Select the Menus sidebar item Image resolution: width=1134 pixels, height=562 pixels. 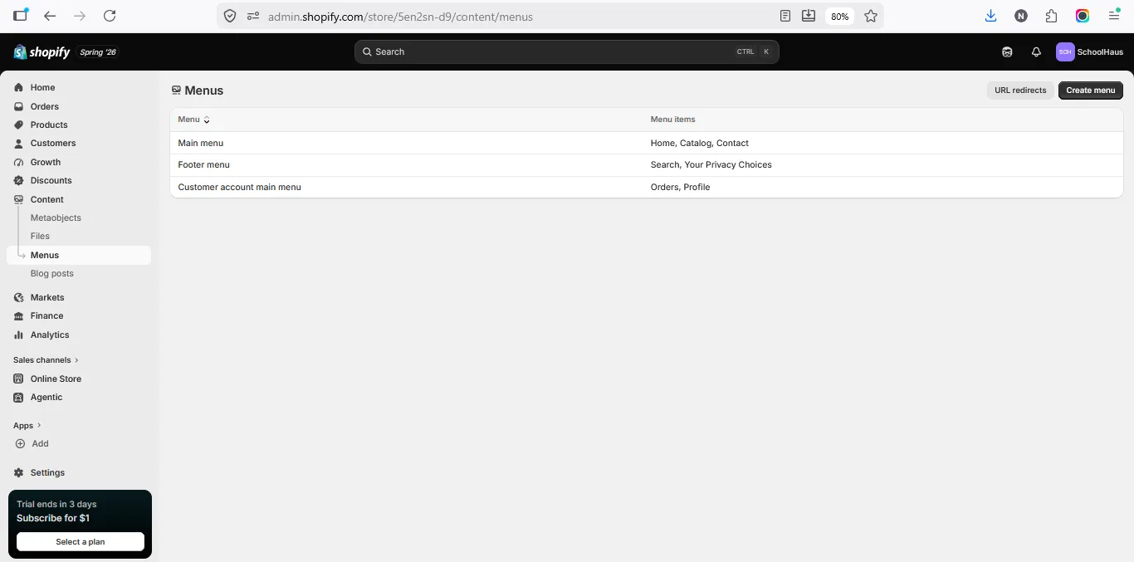tap(79, 255)
